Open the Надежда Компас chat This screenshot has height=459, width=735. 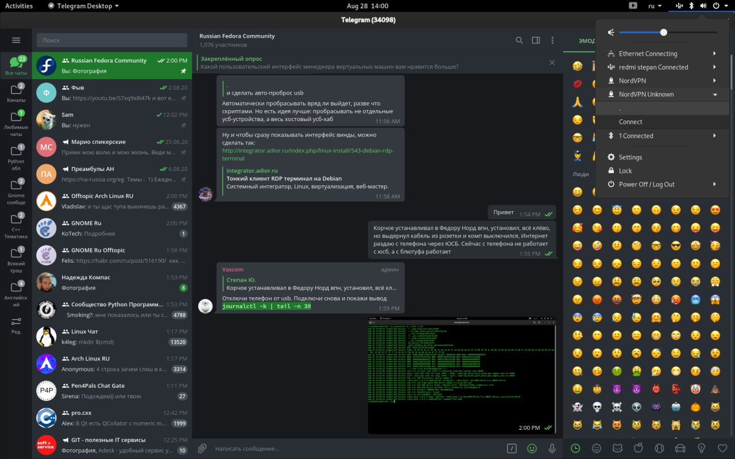point(112,282)
